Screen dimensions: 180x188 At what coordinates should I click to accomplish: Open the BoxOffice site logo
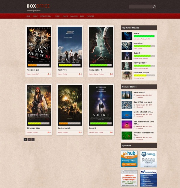(38, 6)
